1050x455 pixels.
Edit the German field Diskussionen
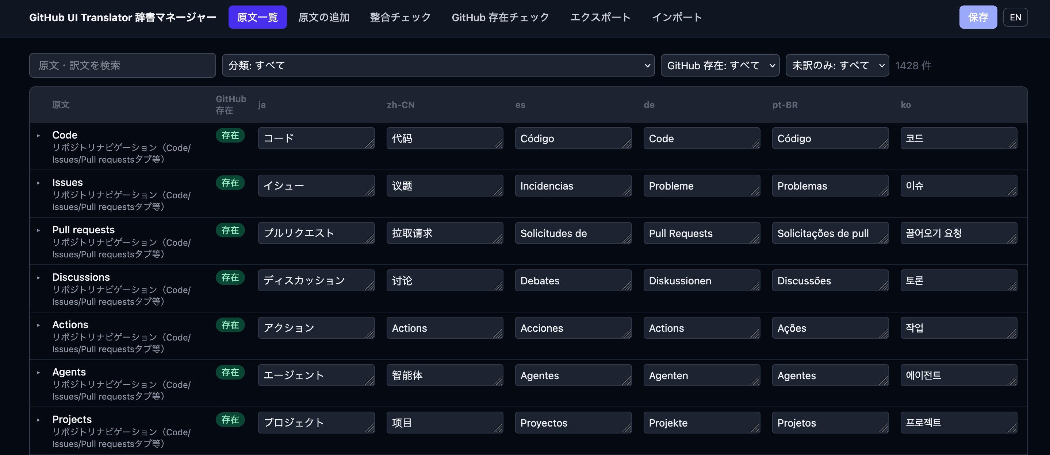coord(701,280)
